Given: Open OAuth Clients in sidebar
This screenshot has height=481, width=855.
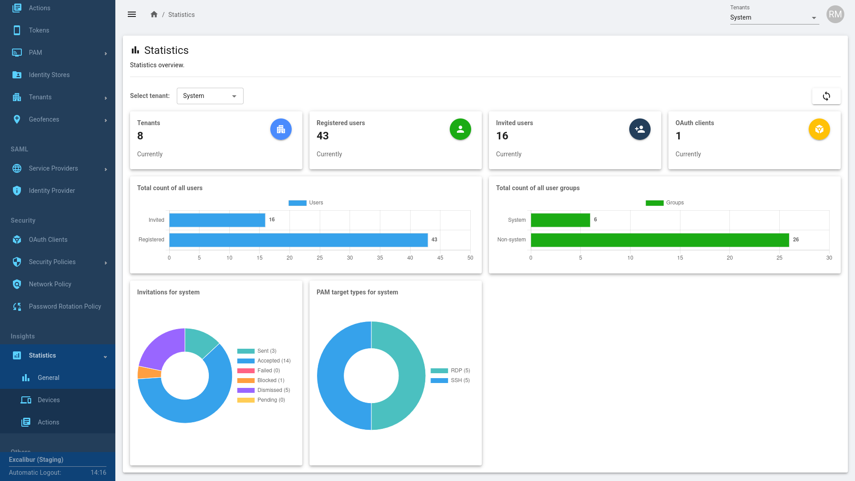Looking at the screenshot, I should [x=48, y=240].
